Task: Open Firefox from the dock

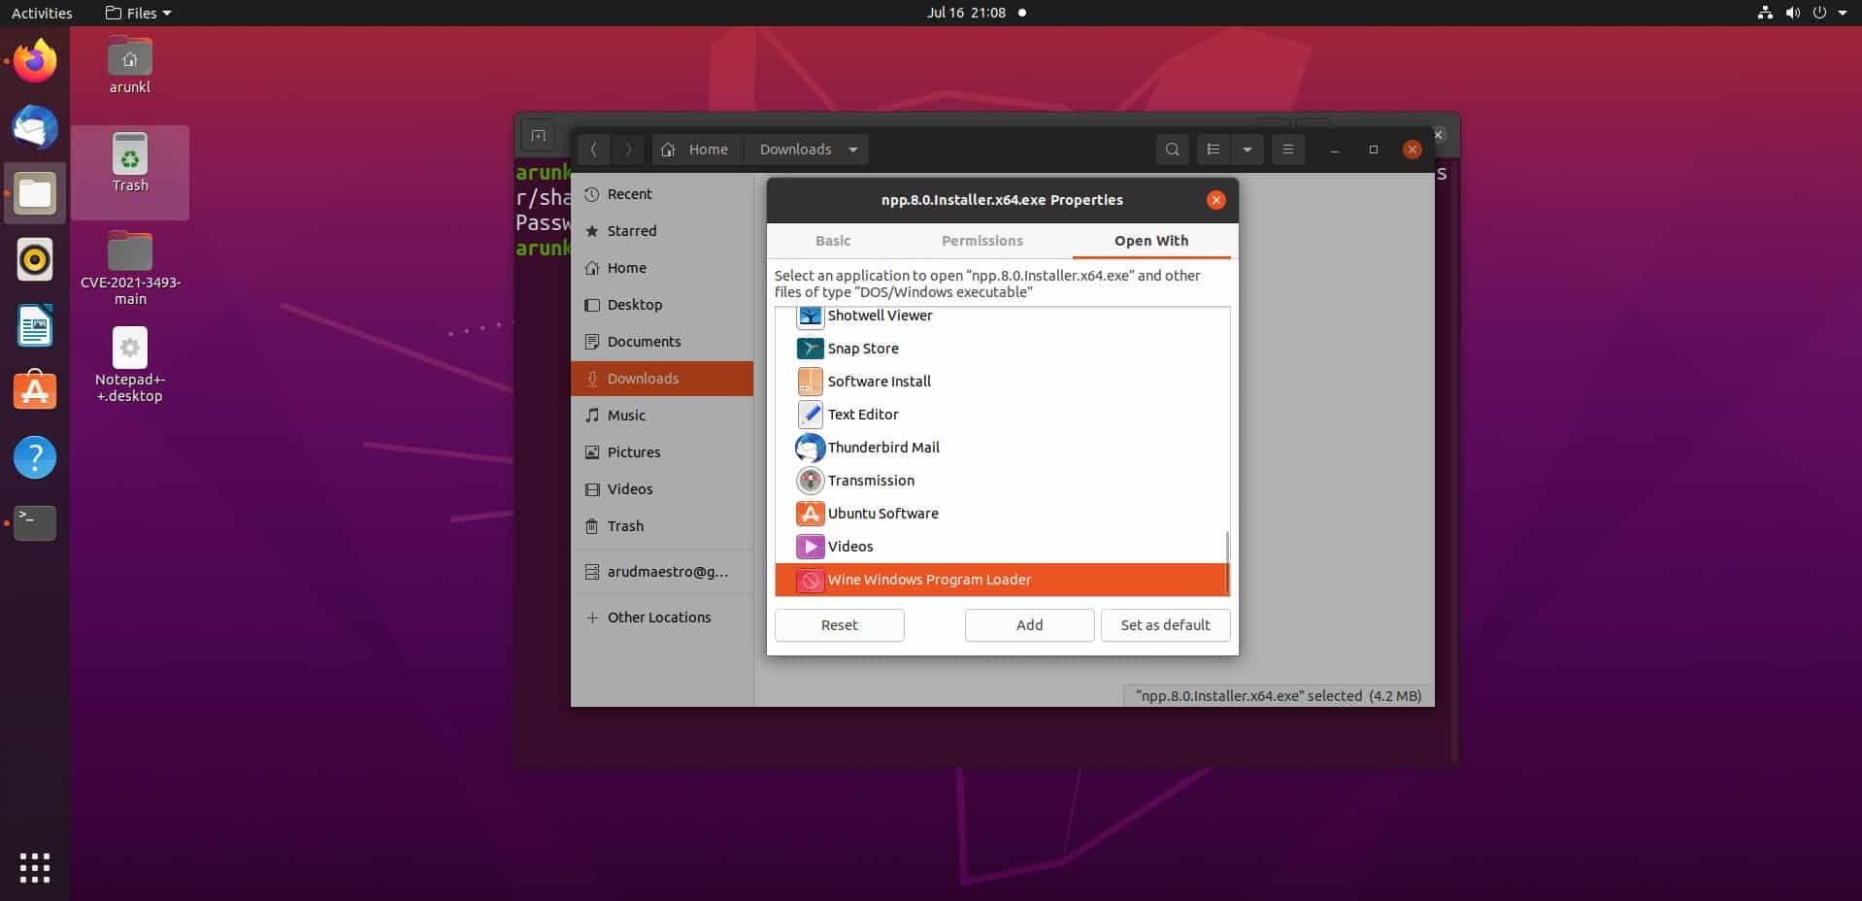Action: (x=35, y=61)
